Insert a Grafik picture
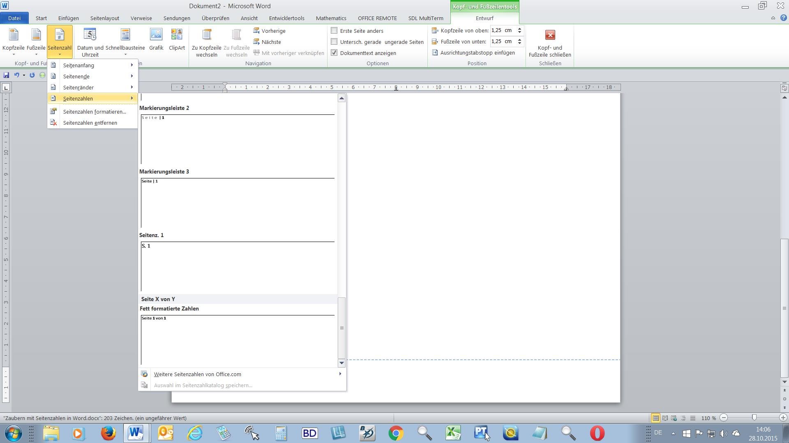Viewport: 789px width, 443px height. pos(156,40)
